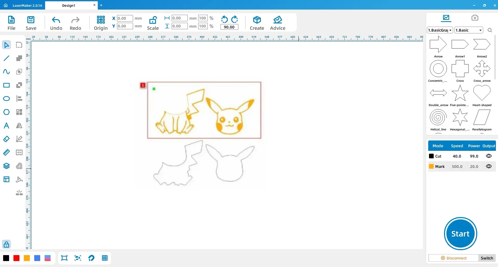Viewport: 498px width, 267px height.
Task: Open the 1.BasicGraph category dropdown
Action: [x=440, y=30]
